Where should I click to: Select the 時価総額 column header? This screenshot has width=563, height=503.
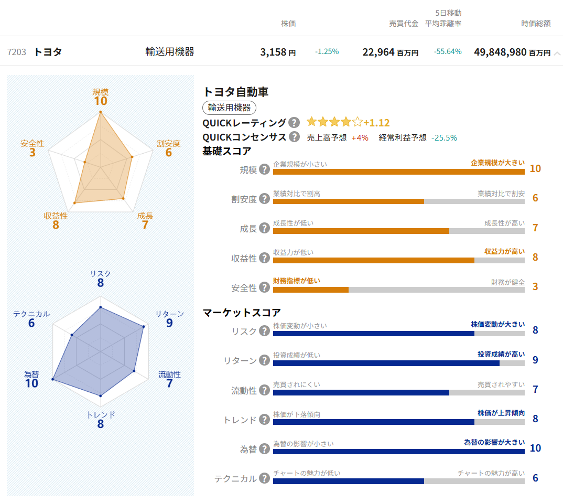point(535,24)
